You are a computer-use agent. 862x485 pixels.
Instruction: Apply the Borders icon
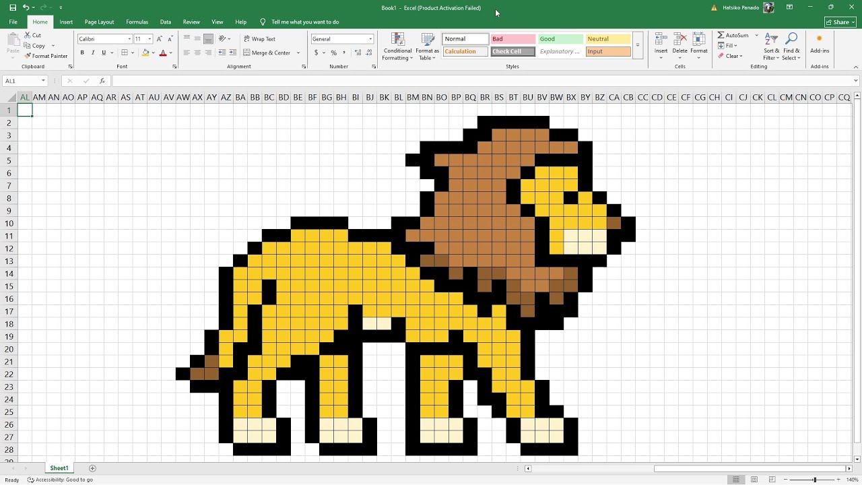(124, 53)
